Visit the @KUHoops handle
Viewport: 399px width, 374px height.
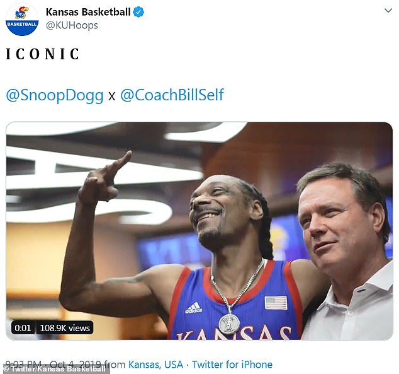[72, 26]
